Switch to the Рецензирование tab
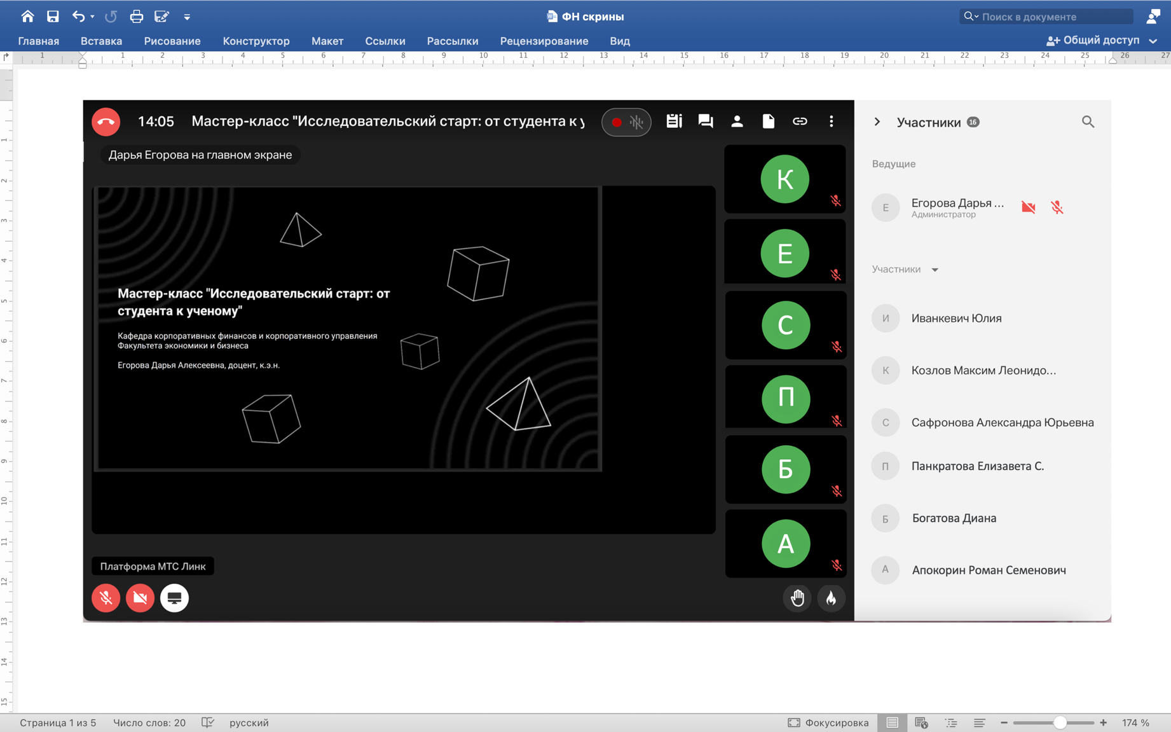 click(544, 41)
